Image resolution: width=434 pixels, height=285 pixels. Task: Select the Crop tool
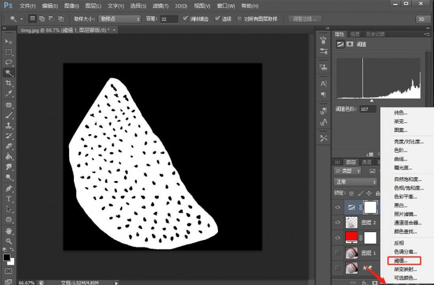pos(9,83)
